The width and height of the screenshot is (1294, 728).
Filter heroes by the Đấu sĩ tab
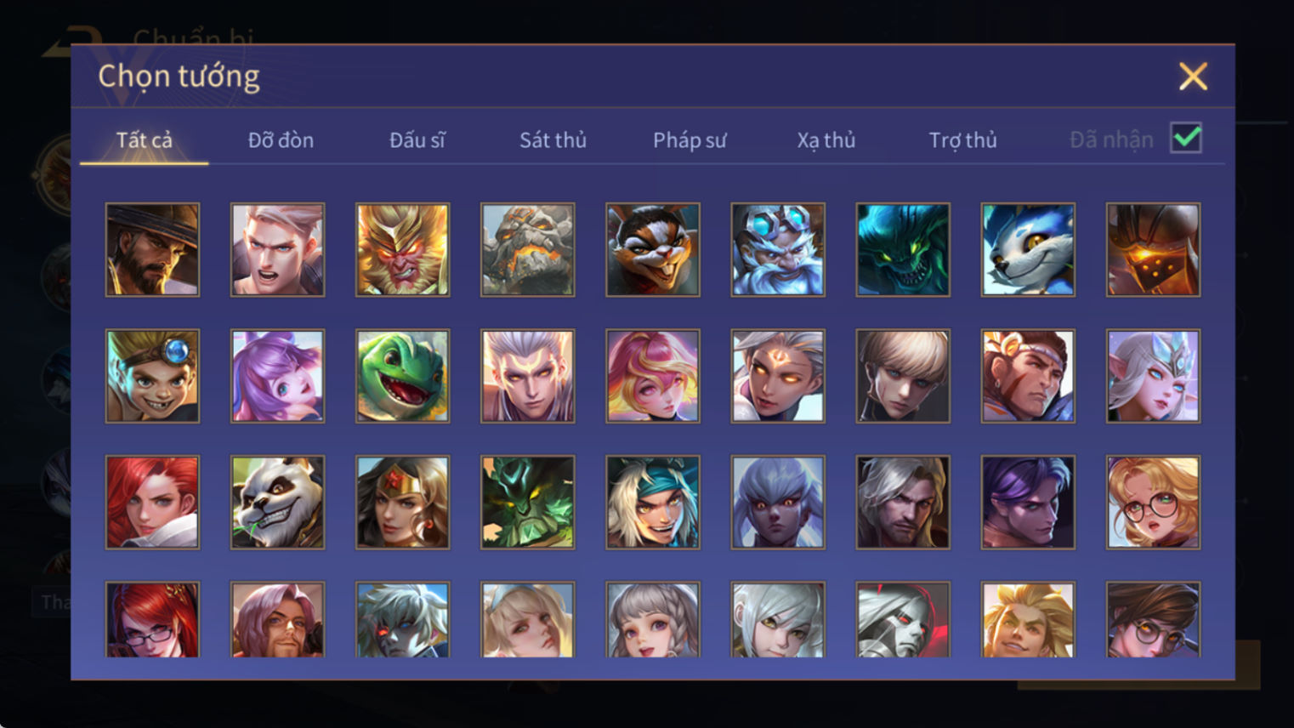[417, 139]
